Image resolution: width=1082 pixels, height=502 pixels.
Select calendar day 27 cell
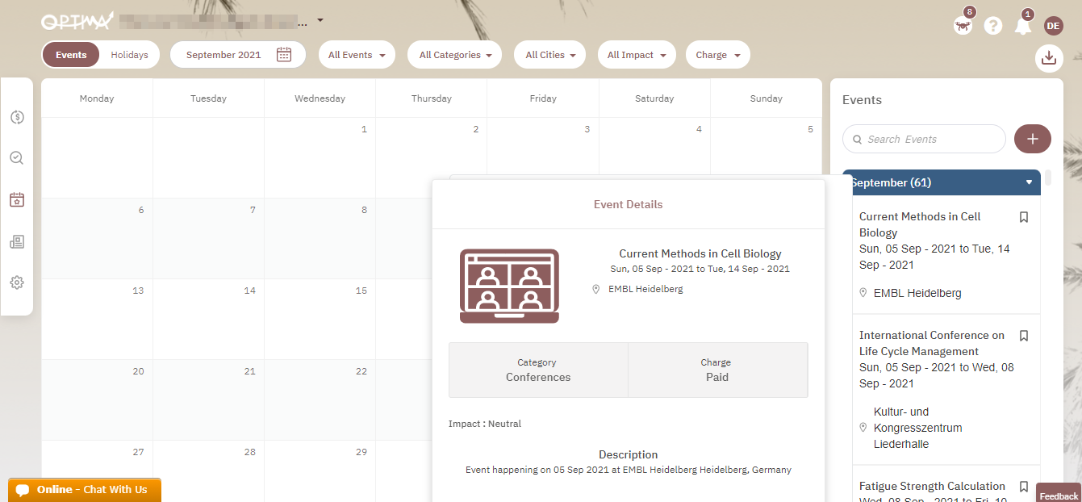click(97, 471)
